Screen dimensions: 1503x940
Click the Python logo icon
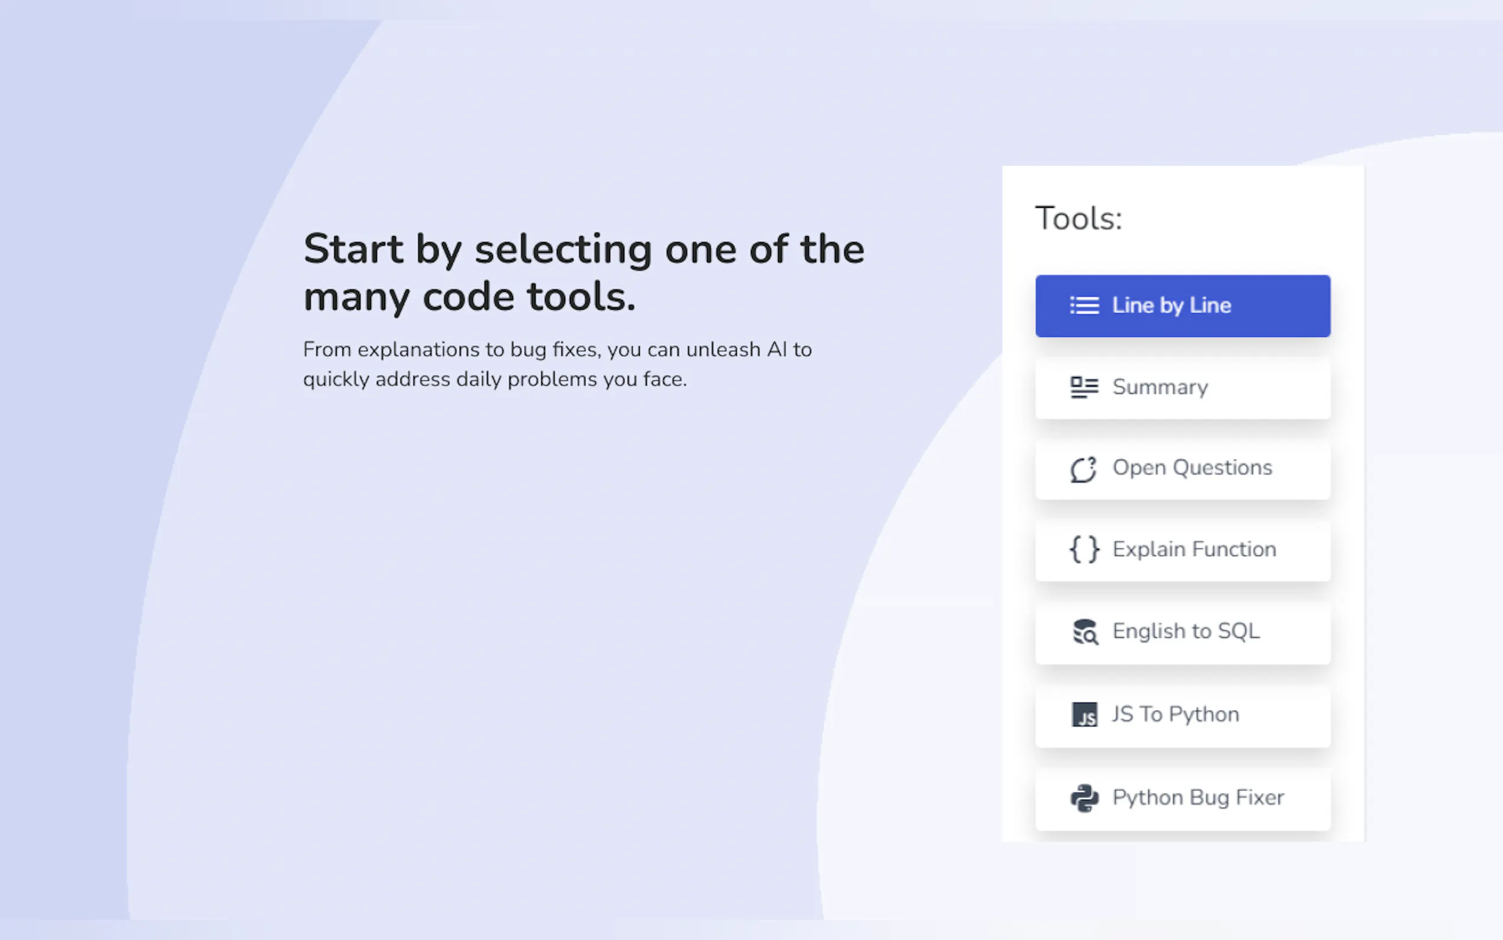coord(1084,799)
